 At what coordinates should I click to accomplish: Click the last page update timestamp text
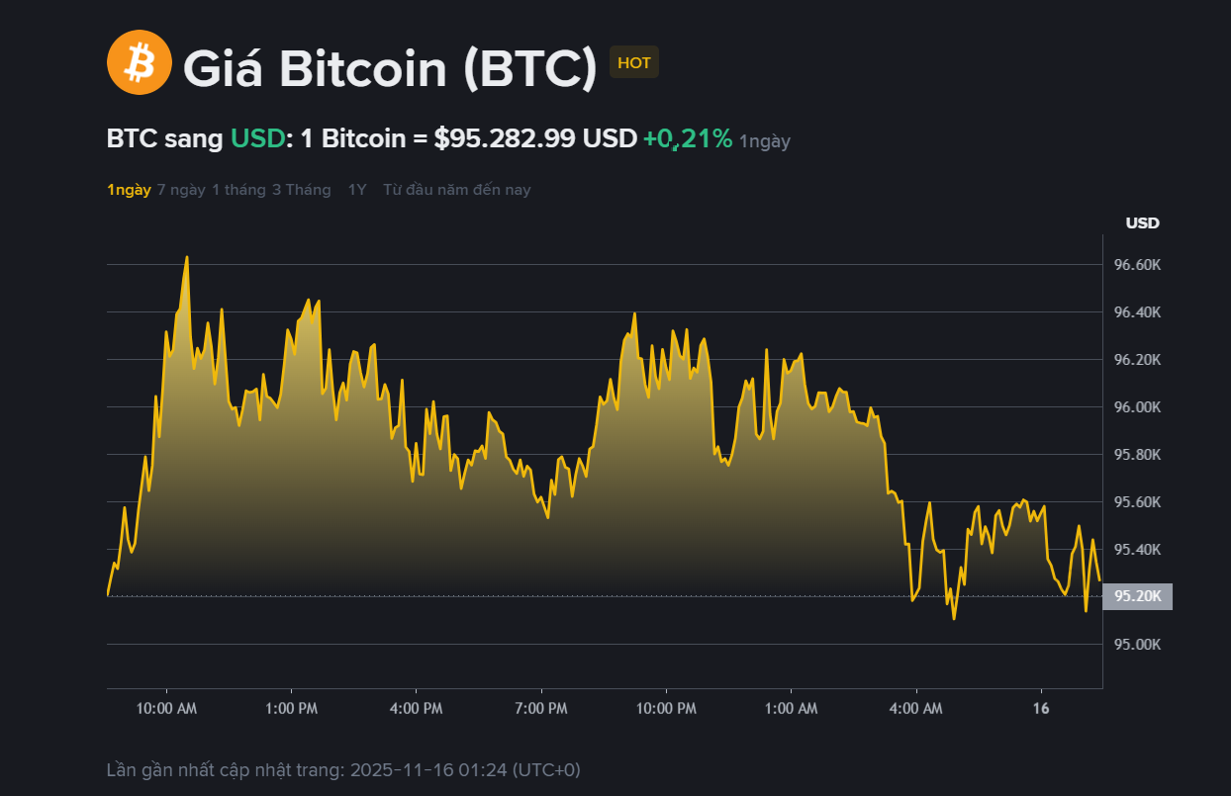(x=343, y=769)
